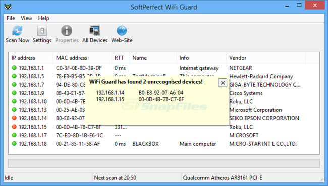Sort by MAC address column header

(82, 58)
